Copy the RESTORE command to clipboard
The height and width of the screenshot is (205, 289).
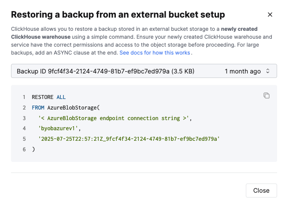pyautogui.click(x=266, y=95)
